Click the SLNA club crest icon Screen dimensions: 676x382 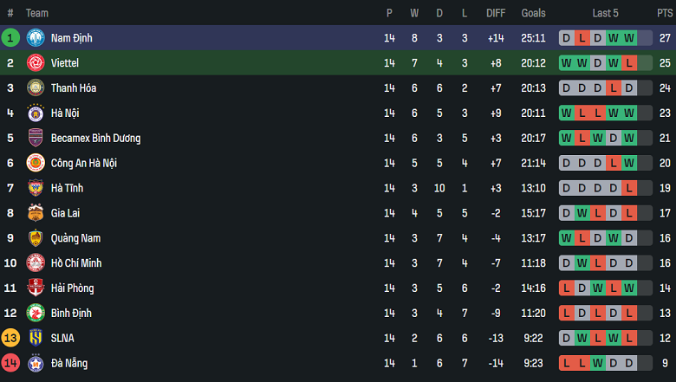[x=36, y=338]
